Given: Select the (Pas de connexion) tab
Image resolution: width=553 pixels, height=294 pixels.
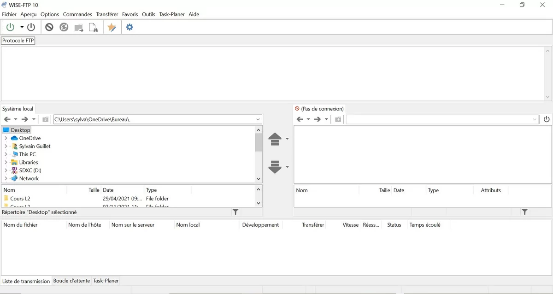Looking at the screenshot, I should tap(319, 109).
